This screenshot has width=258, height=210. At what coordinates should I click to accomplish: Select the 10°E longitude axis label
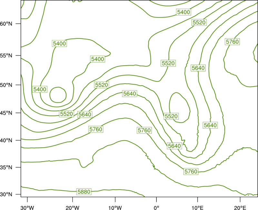197,208
